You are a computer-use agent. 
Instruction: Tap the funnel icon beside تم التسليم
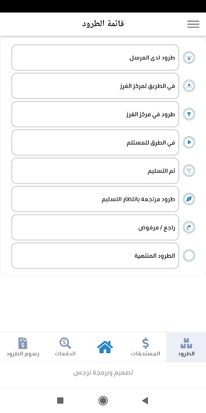click(189, 171)
